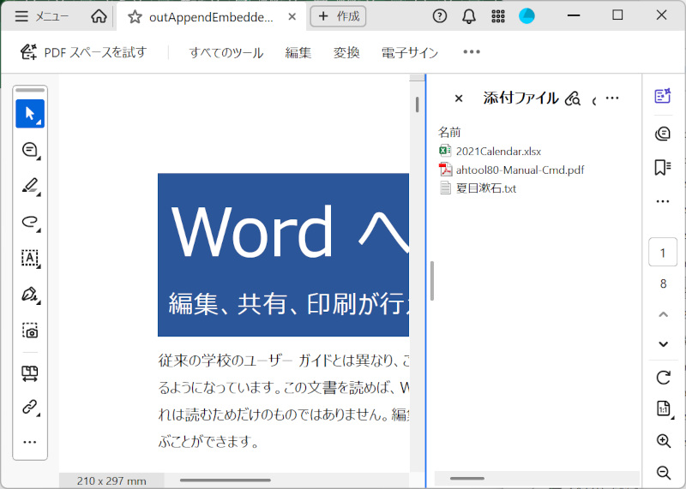Go to the next page arrow
The image size is (686, 489).
click(663, 344)
